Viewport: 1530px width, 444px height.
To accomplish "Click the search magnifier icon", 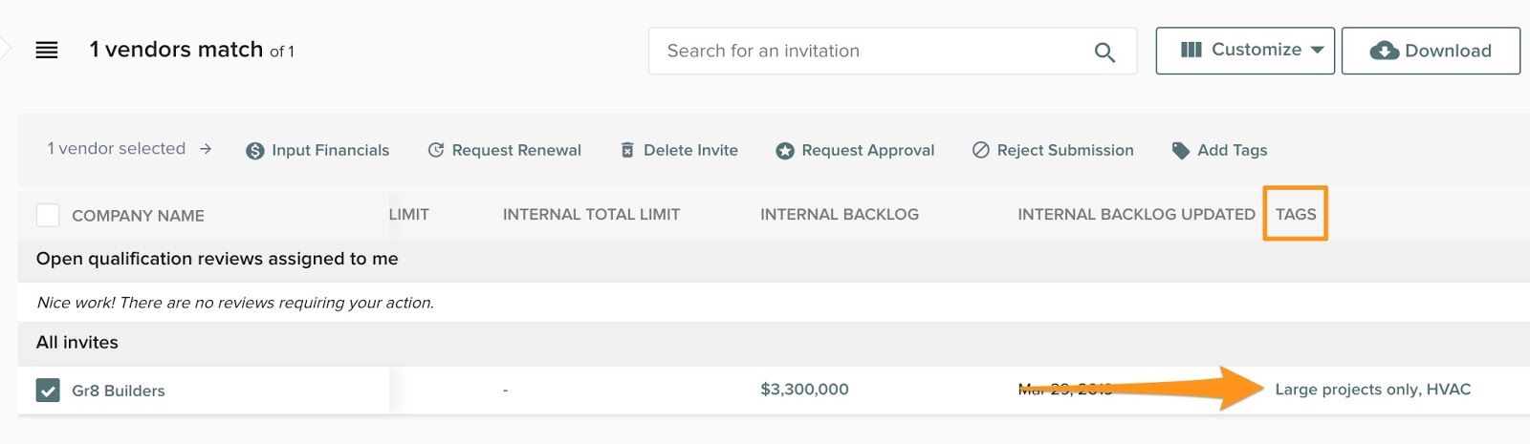I will pyautogui.click(x=1104, y=53).
